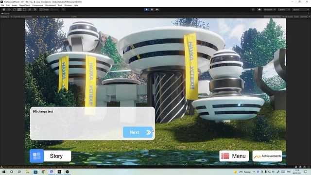Select the Rotate tool in Unity toolbar
Screen dimensions: 311x175
point(14,9)
